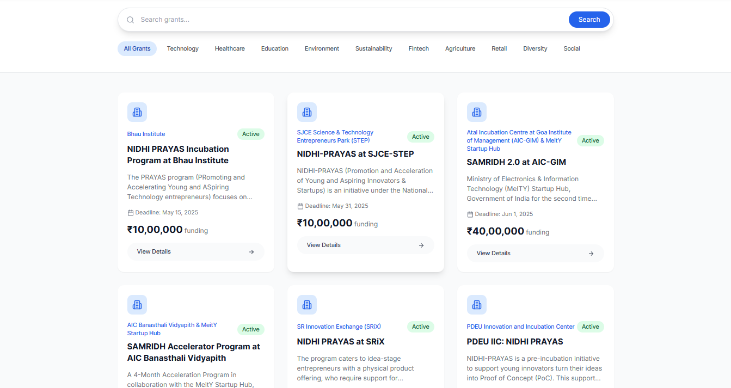Filter grants by Diversity
Screen dimensions: 731x388
(x=535, y=49)
